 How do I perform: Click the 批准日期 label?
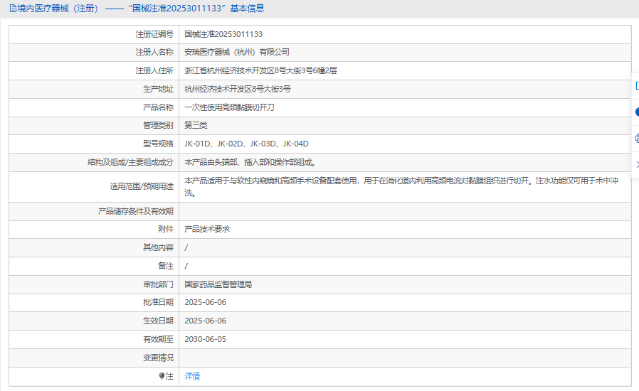tap(158, 302)
